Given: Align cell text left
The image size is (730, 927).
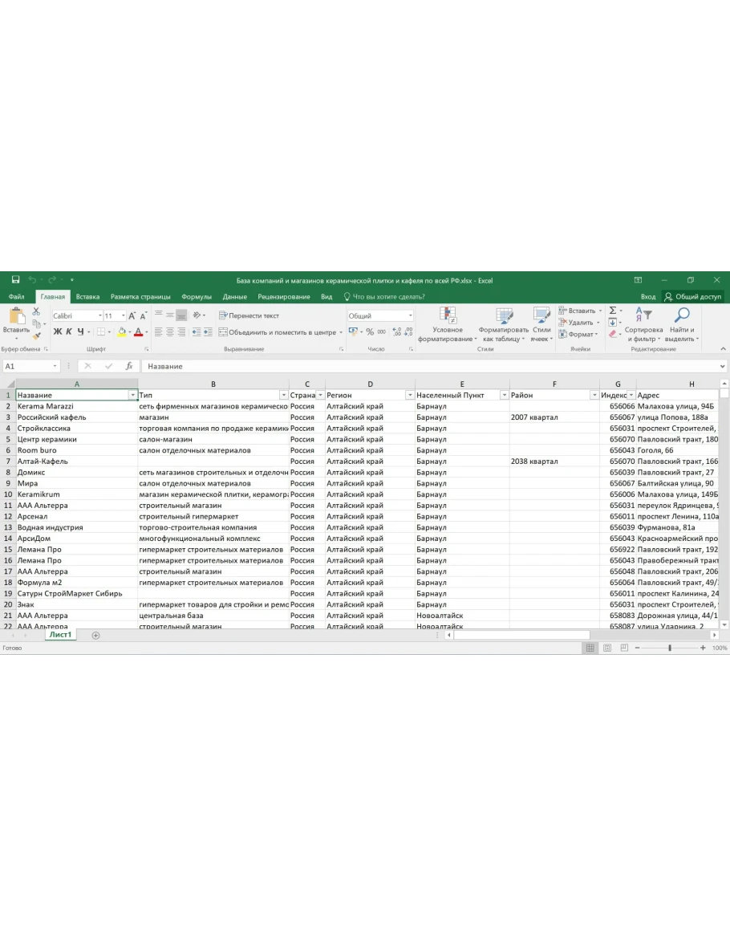Looking at the screenshot, I should (x=158, y=331).
